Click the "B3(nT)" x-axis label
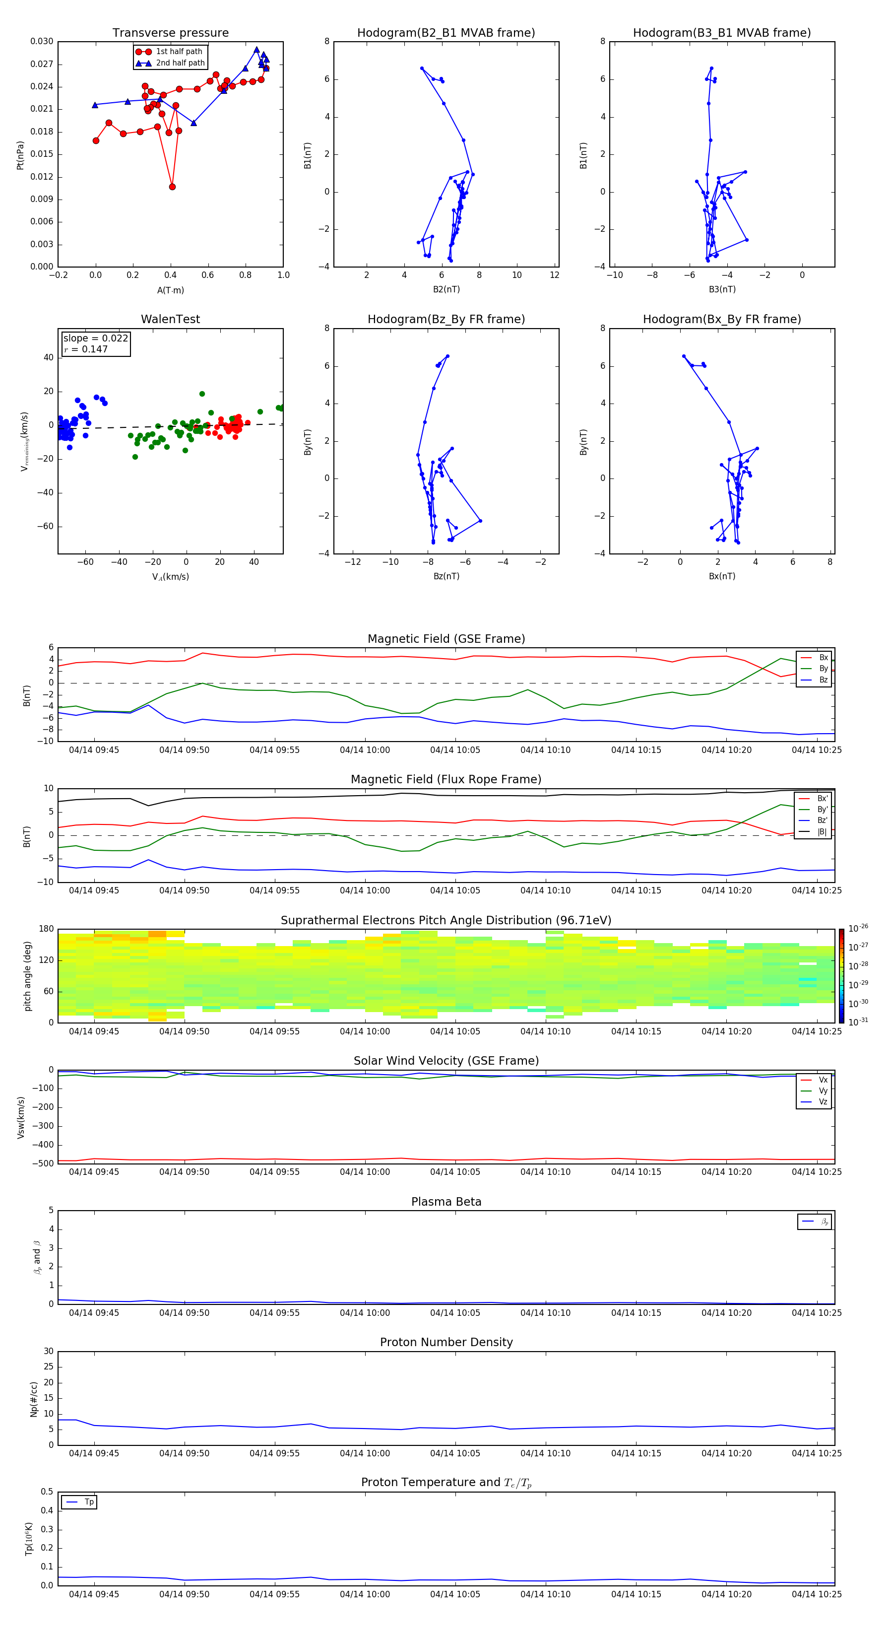Image resolution: width=893 pixels, height=1638 pixels. pyautogui.click(x=722, y=289)
